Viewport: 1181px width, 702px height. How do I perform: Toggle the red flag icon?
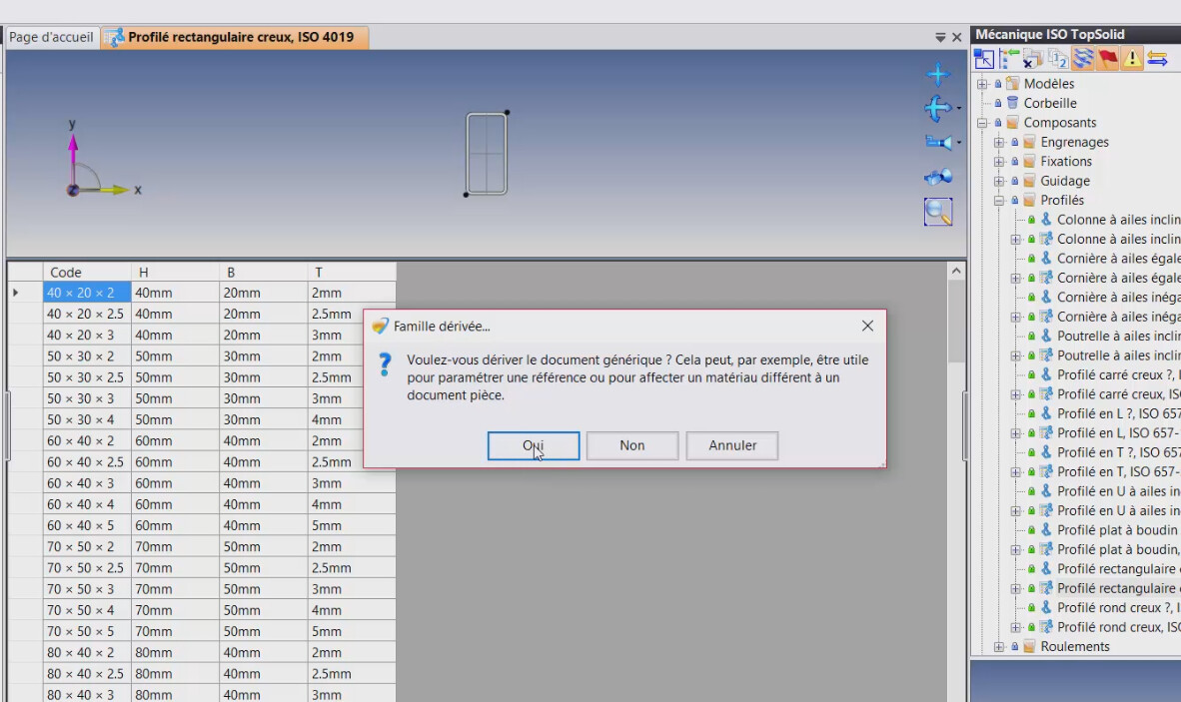(1107, 59)
